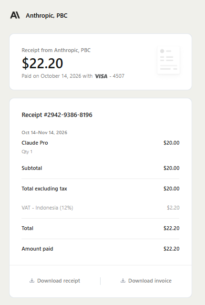The height and width of the screenshot is (305, 205).
Task: Click the VAT - Indonesia (12%) row label
Action: coord(47,208)
